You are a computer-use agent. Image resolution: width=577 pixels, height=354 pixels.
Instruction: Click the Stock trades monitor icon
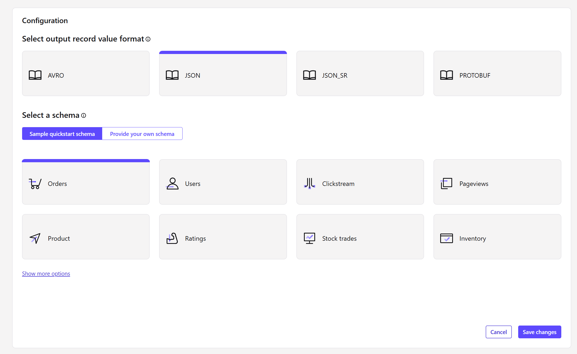(309, 238)
